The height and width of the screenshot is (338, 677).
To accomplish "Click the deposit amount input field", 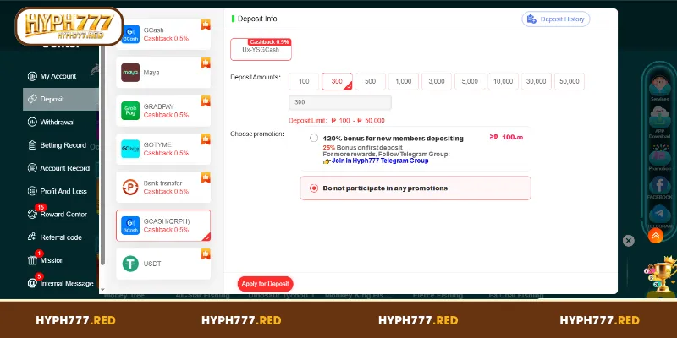I will click(340, 102).
